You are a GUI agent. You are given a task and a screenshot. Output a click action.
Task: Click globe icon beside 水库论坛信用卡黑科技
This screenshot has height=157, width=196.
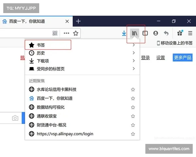coord(31,89)
